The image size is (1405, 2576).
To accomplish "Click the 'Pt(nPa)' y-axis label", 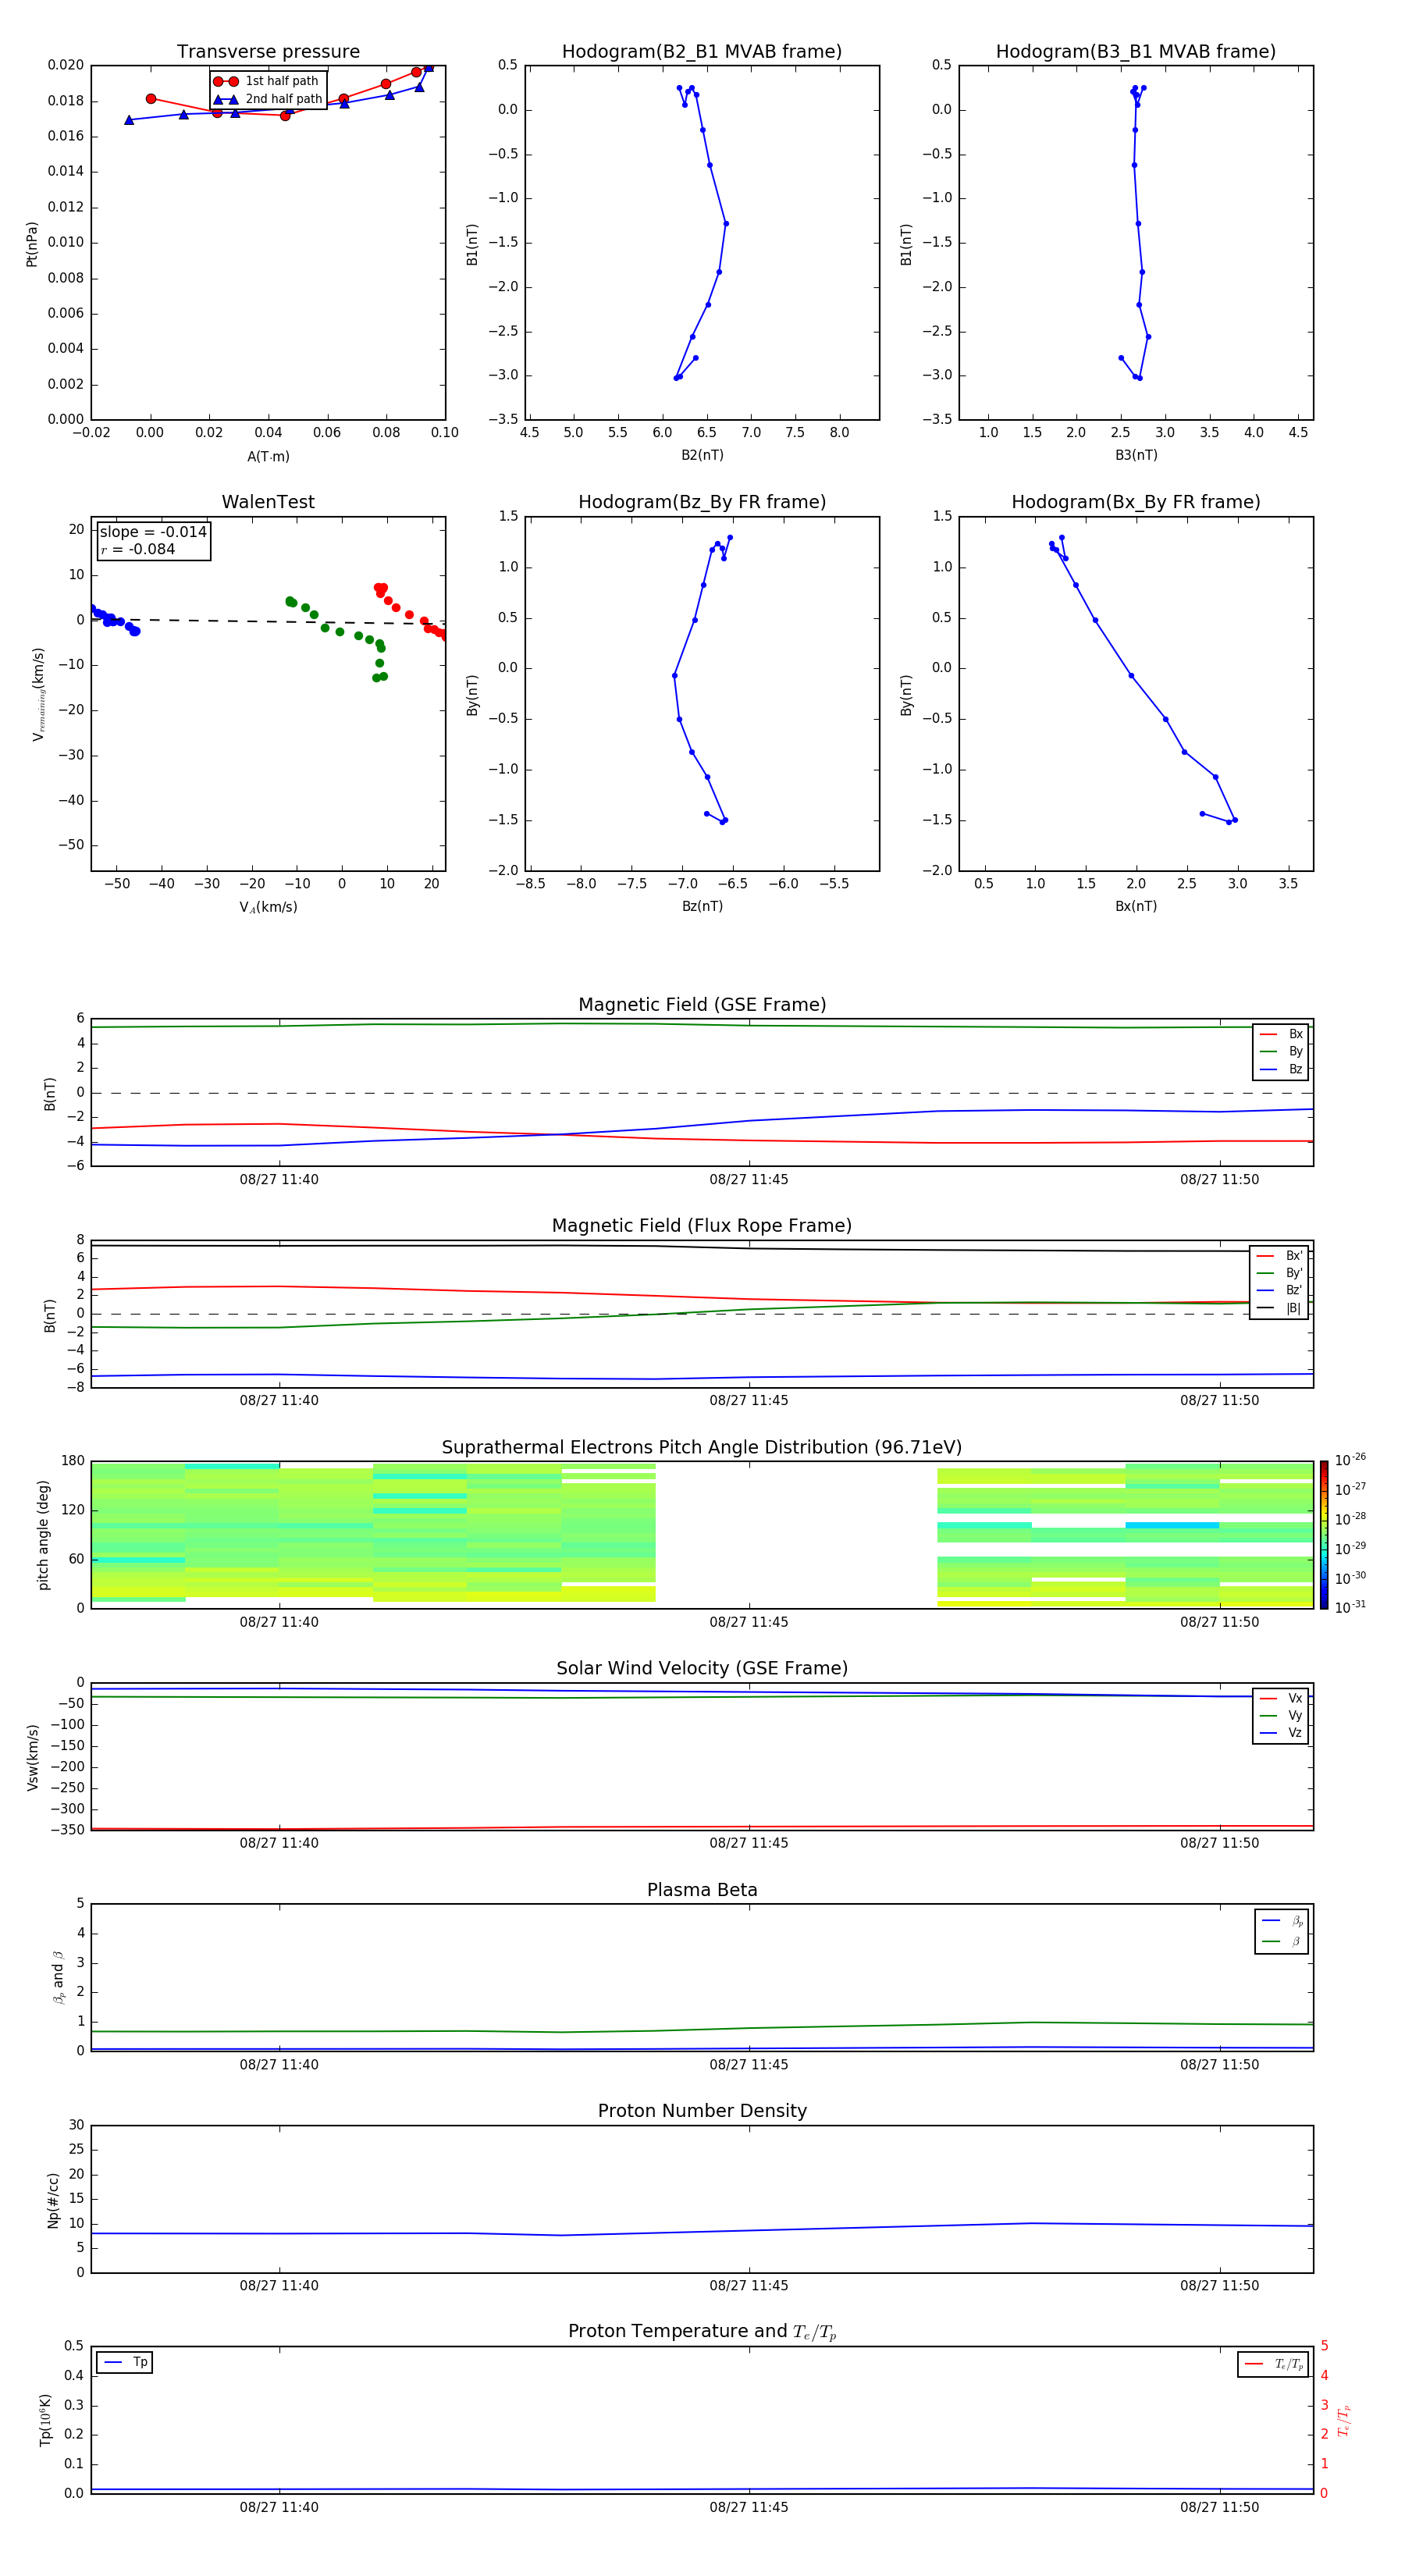I will pyautogui.click(x=32, y=244).
